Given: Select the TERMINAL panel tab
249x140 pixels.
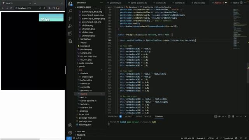Looking at the screenshot, I should pyautogui.click(x=159, y=116).
